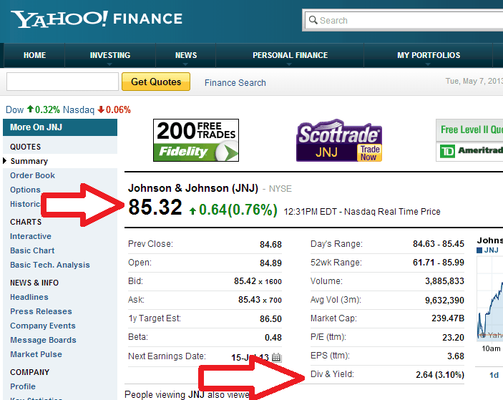Open the Options link
Viewport: 503px width, 400px height.
25,190
